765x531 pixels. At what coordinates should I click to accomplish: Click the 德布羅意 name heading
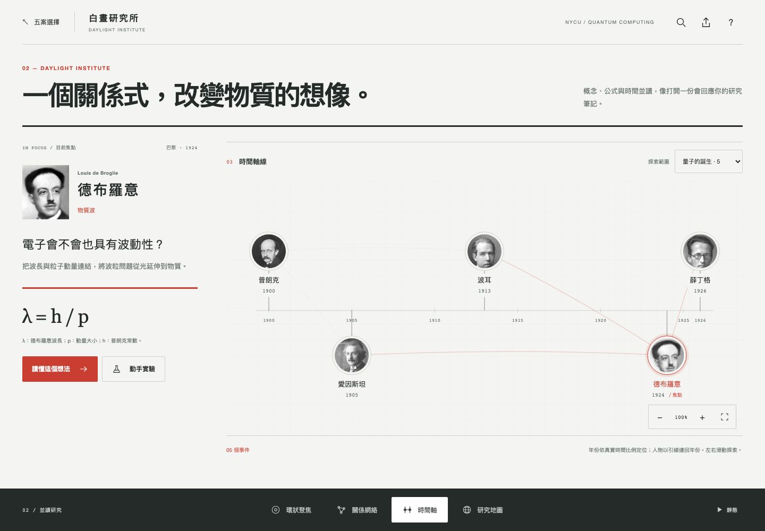tap(108, 190)
